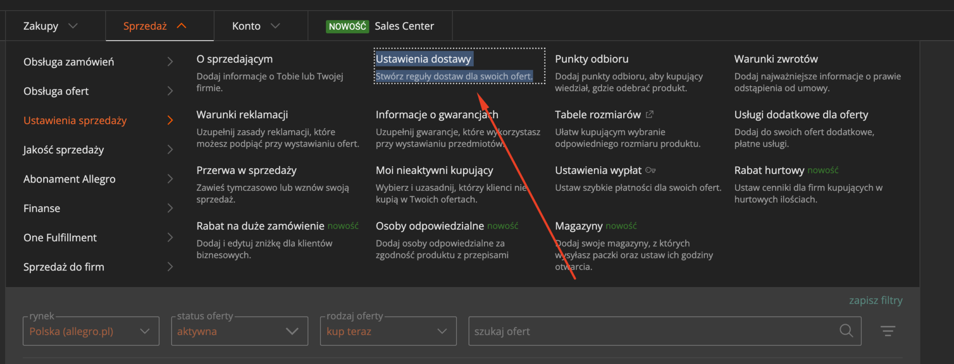Select One Fulfillment in the sidebar

pyautogui.click(x=60, y=238)
